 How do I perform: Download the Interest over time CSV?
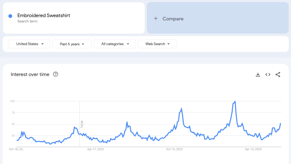[258, 75]
